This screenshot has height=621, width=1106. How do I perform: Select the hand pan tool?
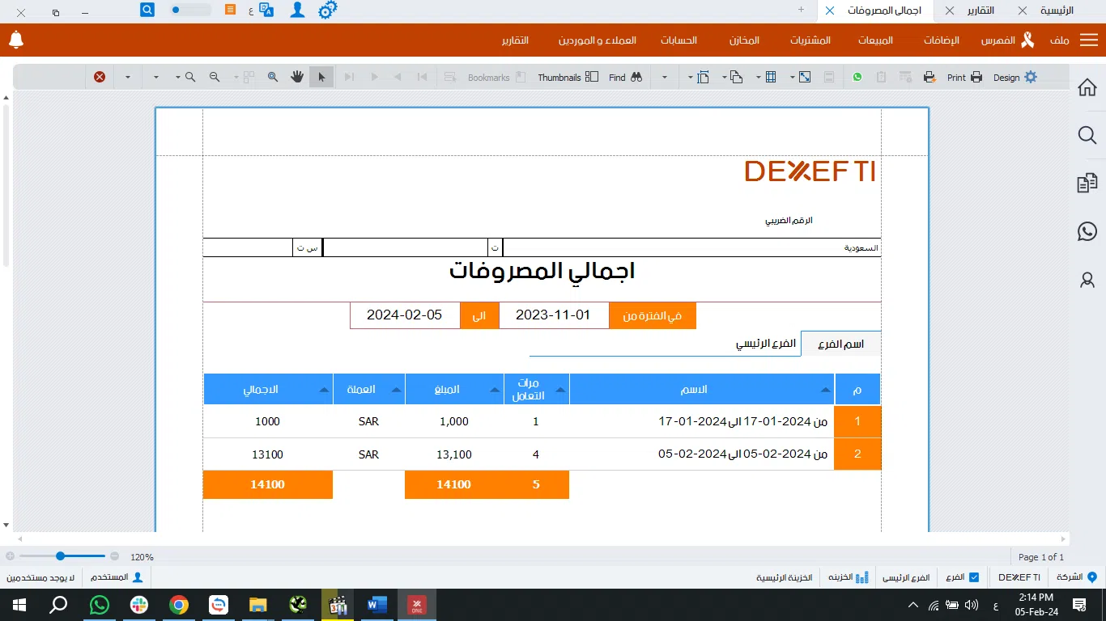(x=297, y=77)
